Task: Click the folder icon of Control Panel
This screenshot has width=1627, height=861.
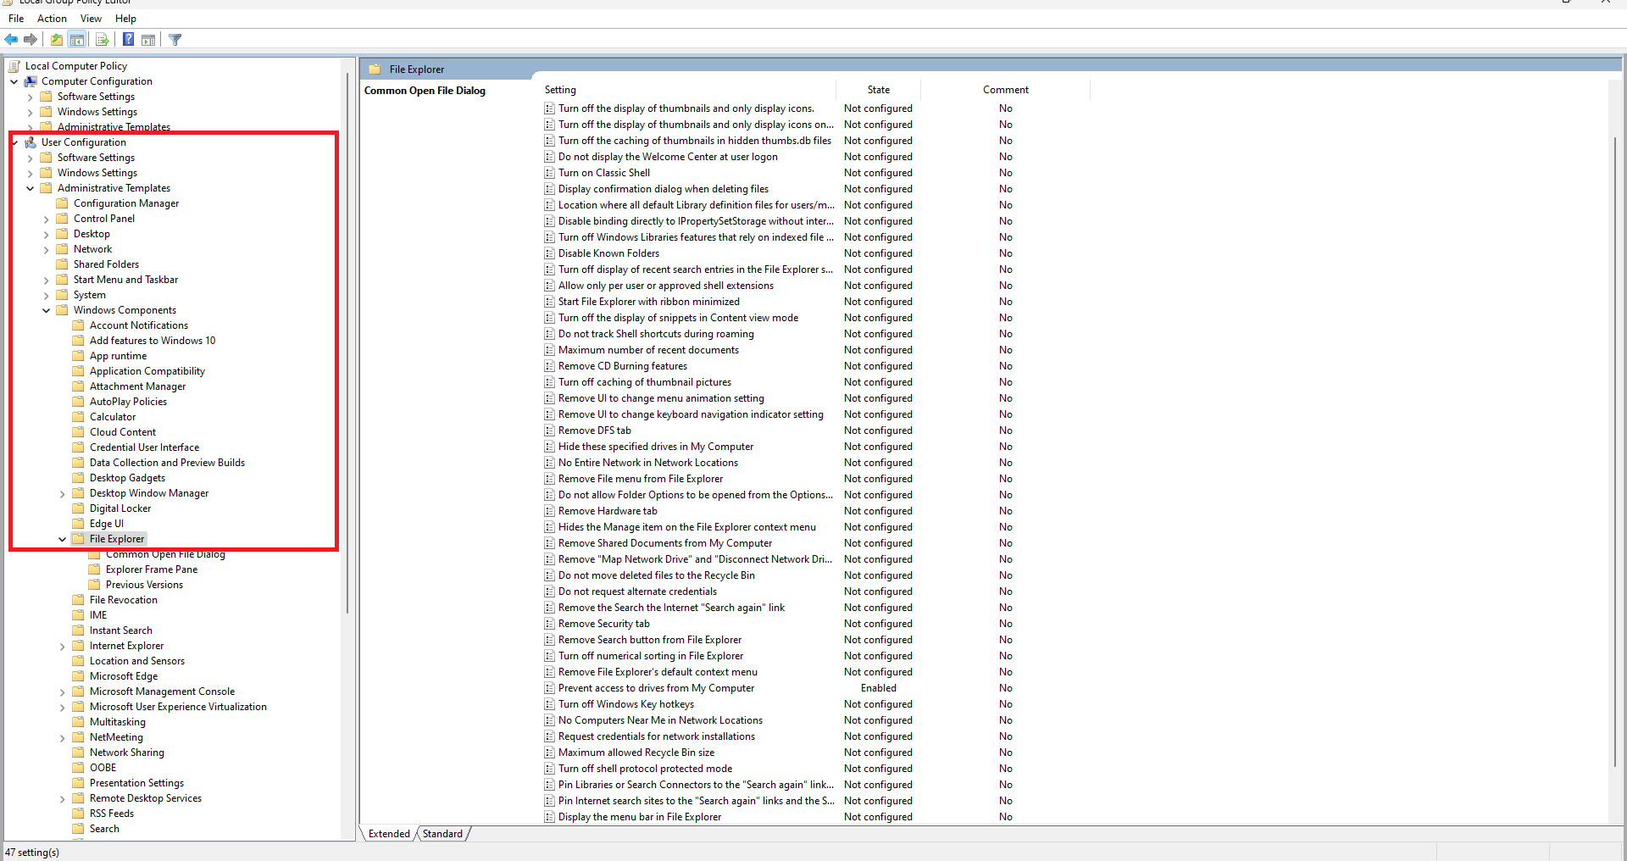Action: pyautogui.click(x=62, y=219)
